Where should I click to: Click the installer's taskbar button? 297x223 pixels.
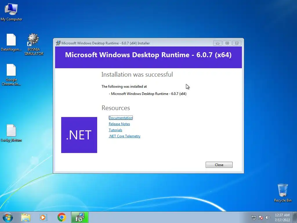coord(80,217)
